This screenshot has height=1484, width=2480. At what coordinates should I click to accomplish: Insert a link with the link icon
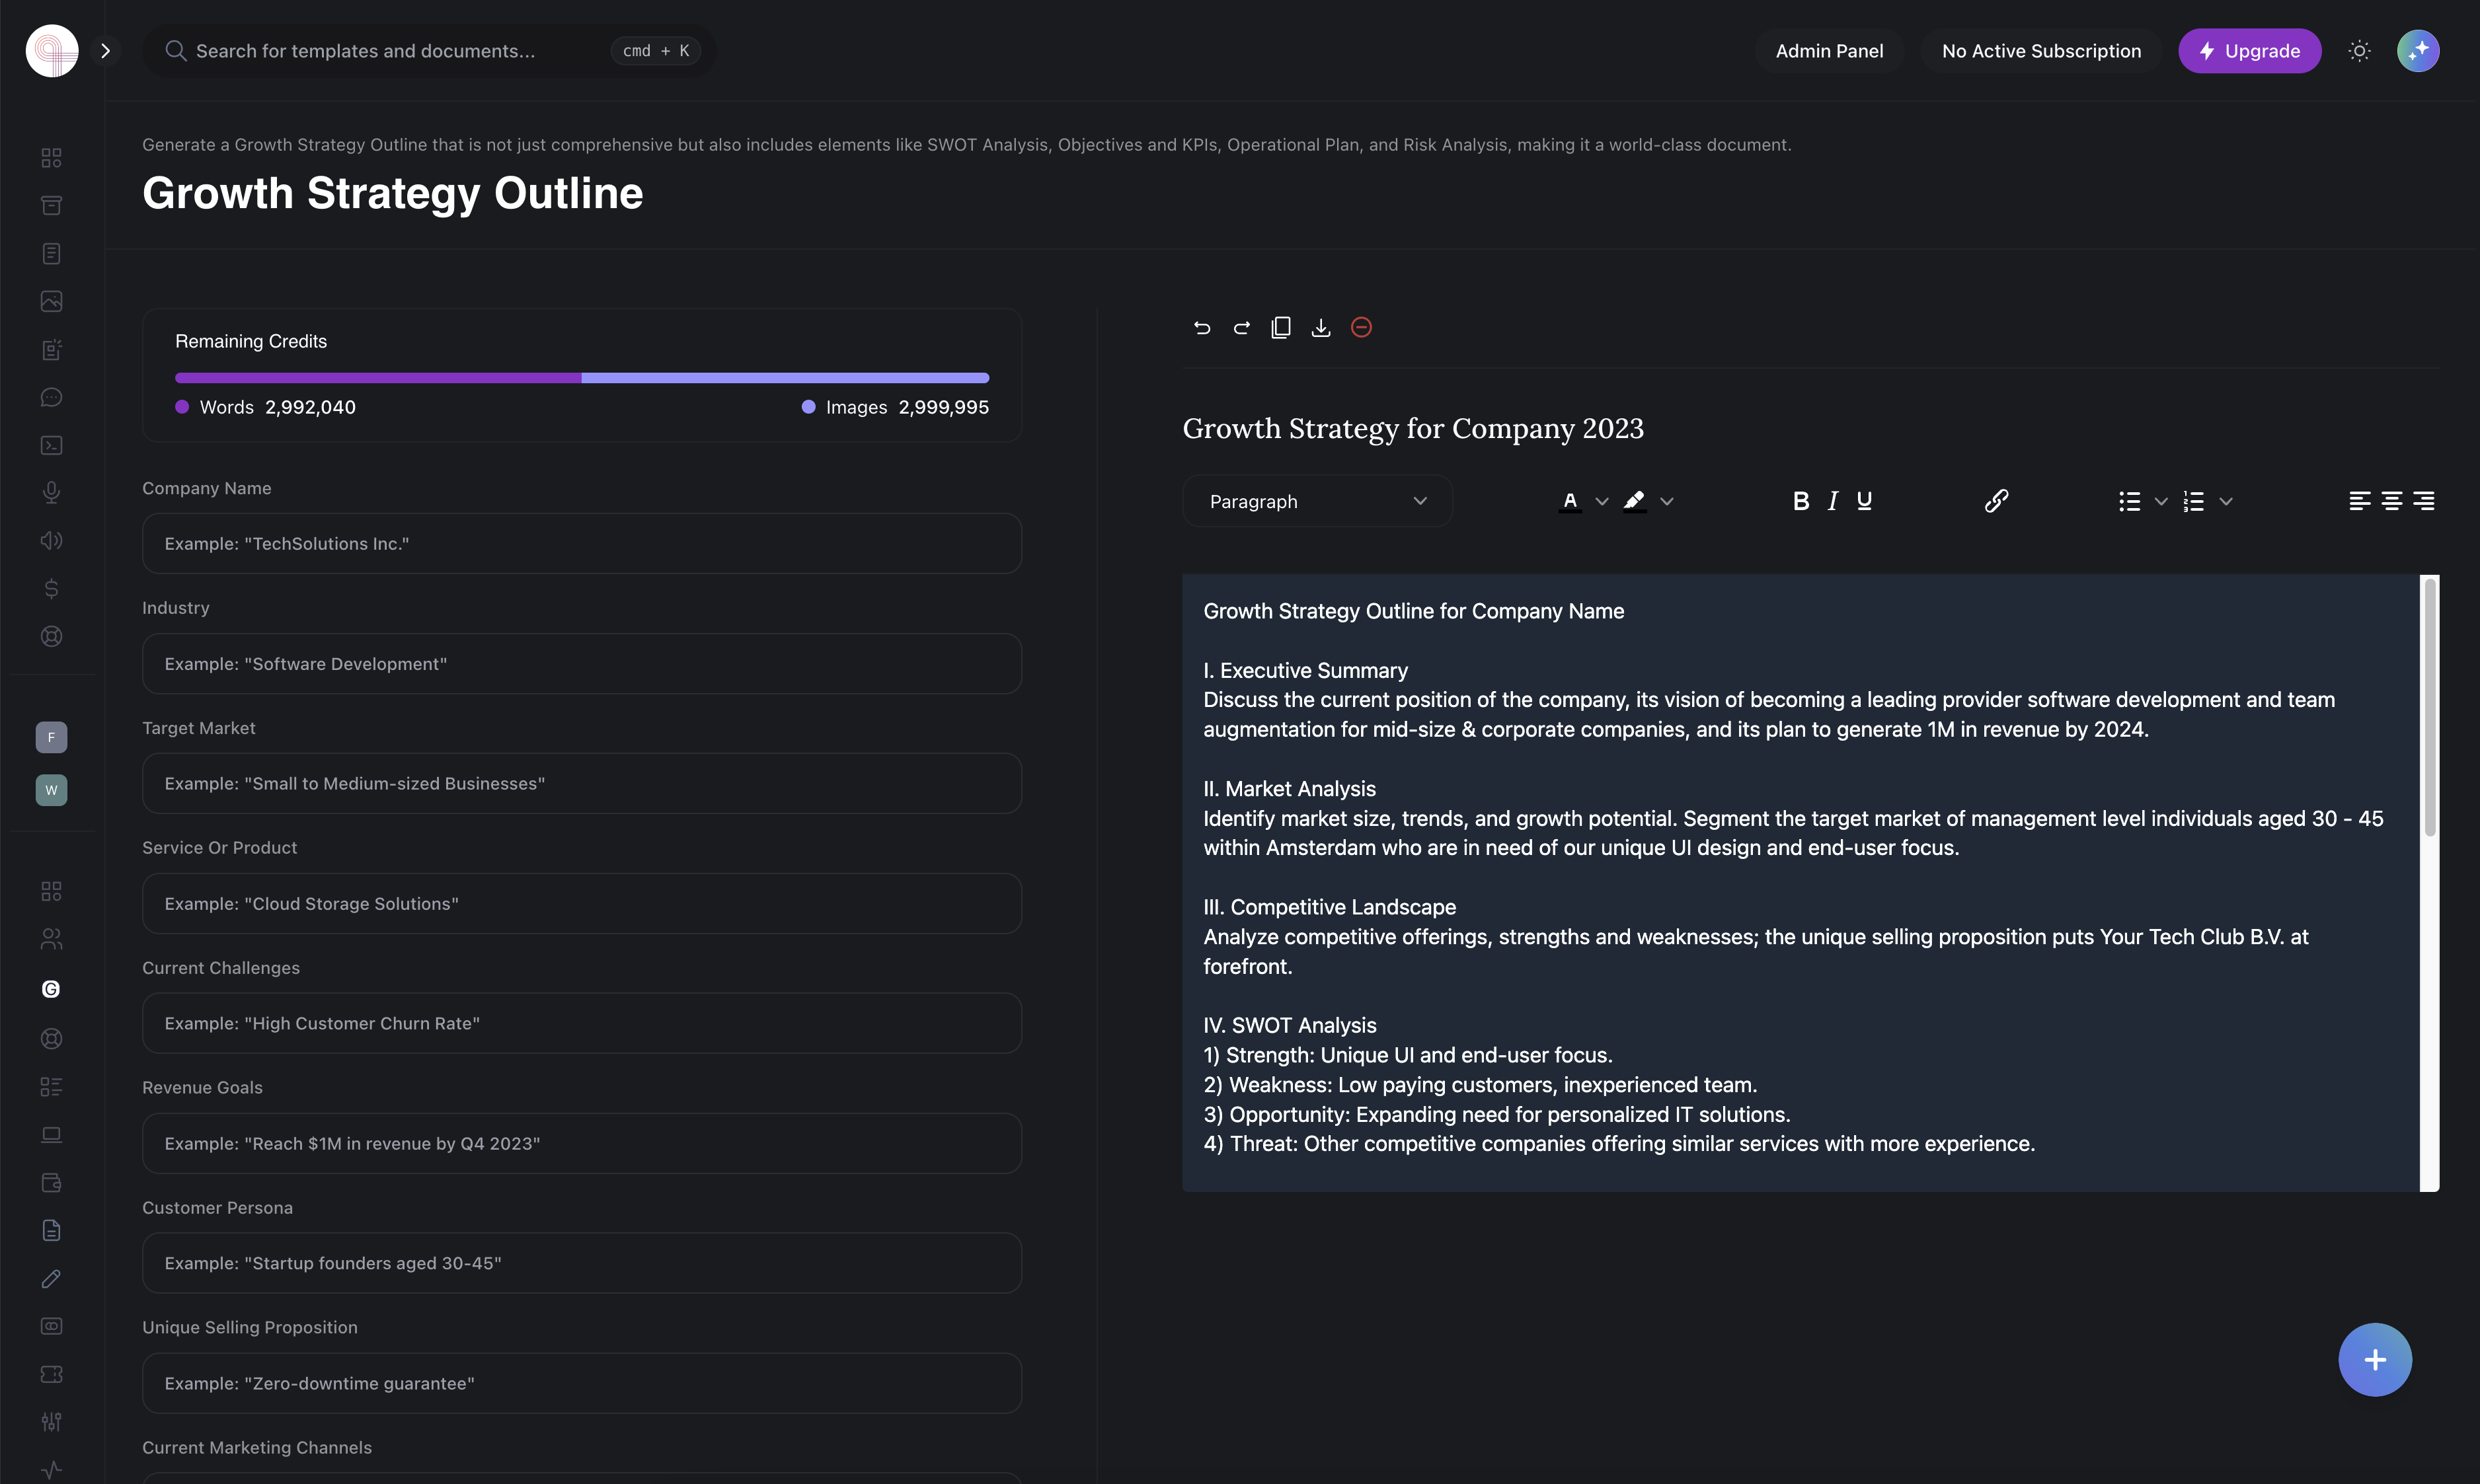point(1996,501)
